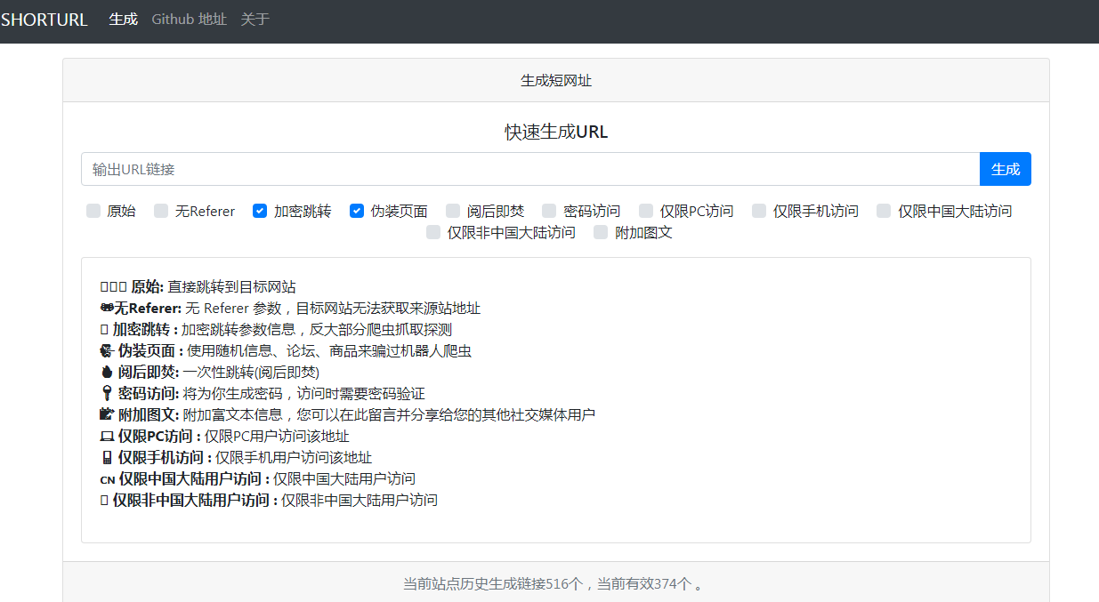
Task: Open the 关于 page in navbar
Action: coord(255,20)
